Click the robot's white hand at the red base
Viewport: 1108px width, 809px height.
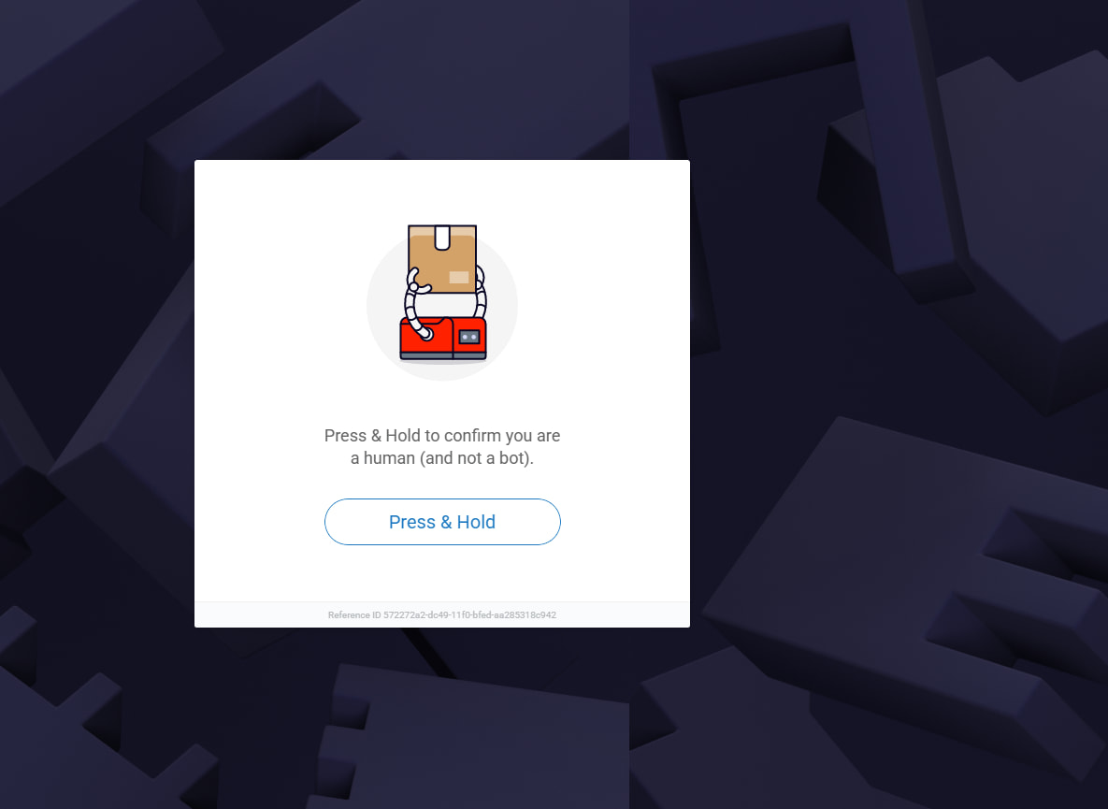pyautogui.click(x=426, y=334)
